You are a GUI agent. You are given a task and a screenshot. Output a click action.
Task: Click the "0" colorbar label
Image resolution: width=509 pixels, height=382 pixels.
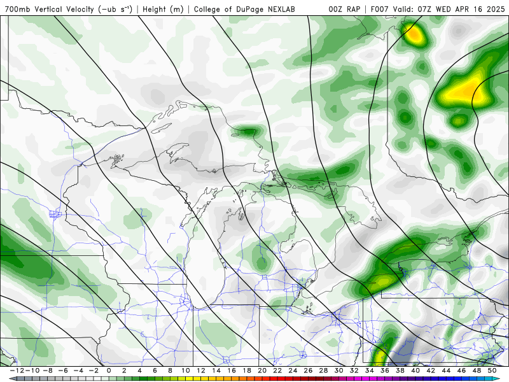coord(109,371)
